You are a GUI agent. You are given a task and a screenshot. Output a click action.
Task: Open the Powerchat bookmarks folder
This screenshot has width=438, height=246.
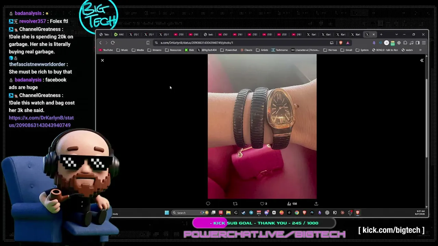click(x=229, y=50)
